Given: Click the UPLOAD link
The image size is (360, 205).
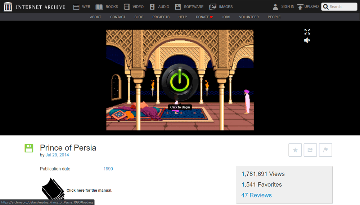Looking at the screenshot, I should 311,6.
